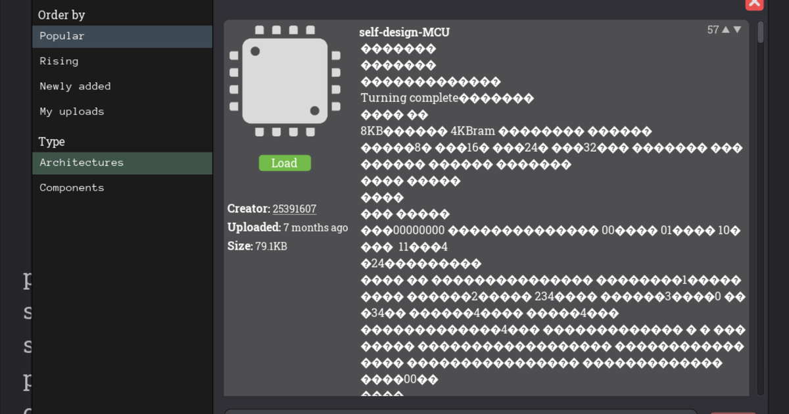Click the vote count 57
789x414 pixels.
[713, 30]
